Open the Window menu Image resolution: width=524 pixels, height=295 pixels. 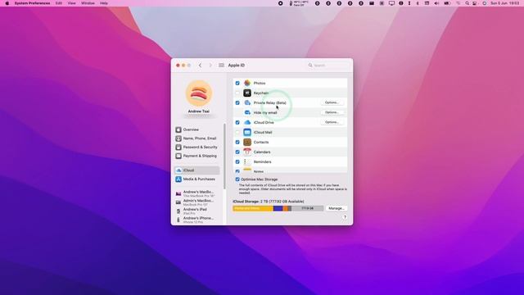88,3
